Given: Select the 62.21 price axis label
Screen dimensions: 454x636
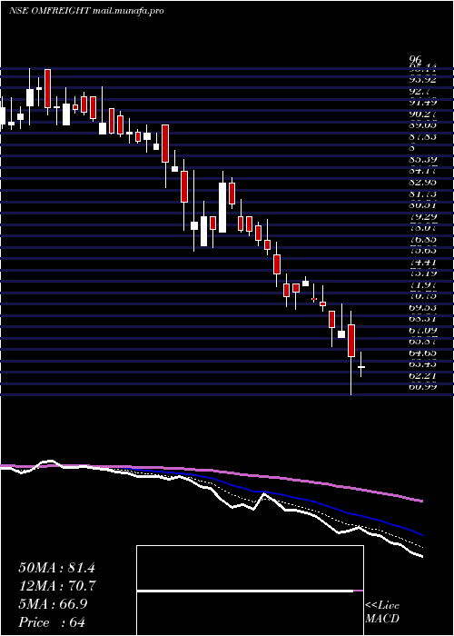Looking at the screenshot, I should point(423,376).
